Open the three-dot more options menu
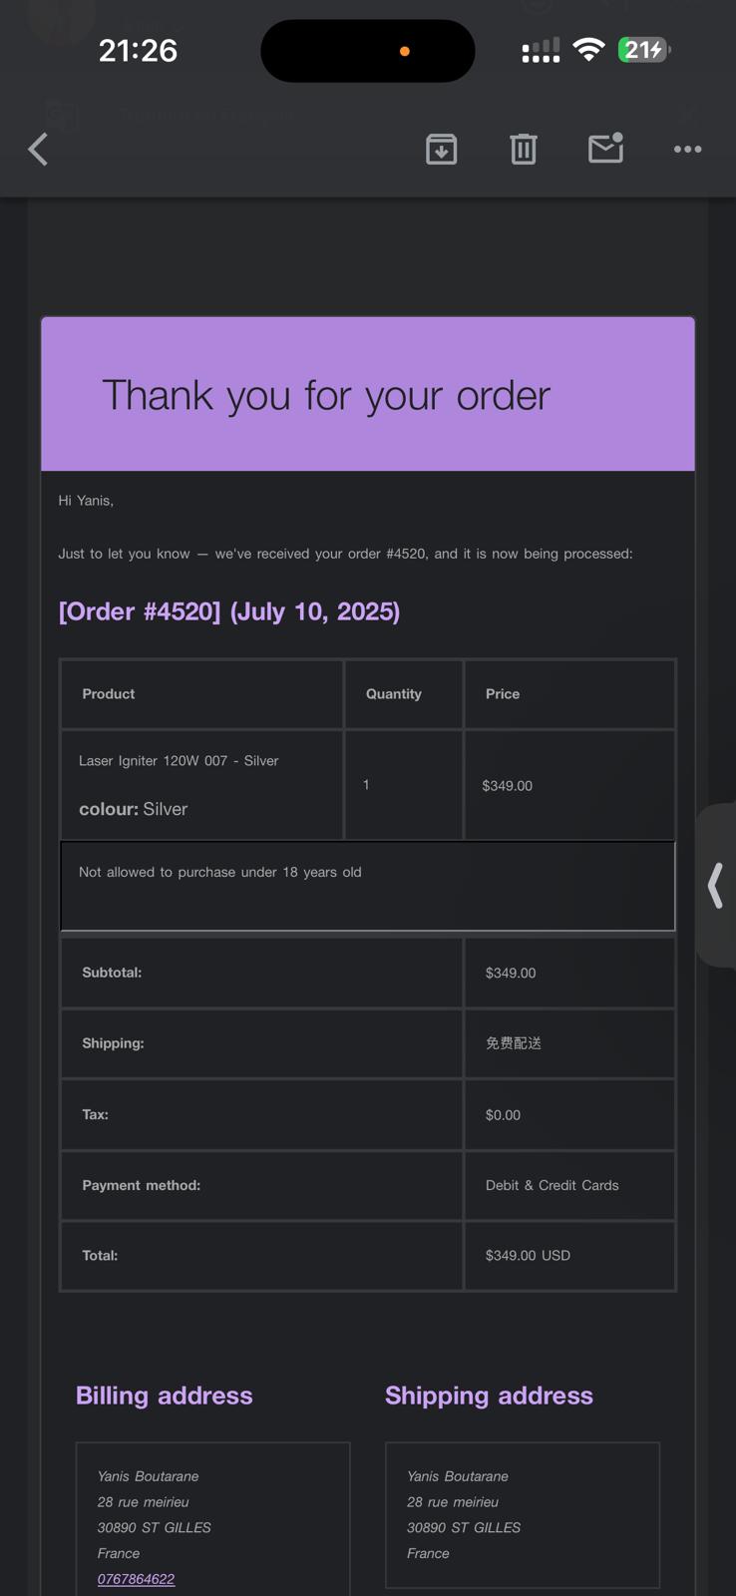This screenshot has height=1596, width=736. [x=687, y=150]
